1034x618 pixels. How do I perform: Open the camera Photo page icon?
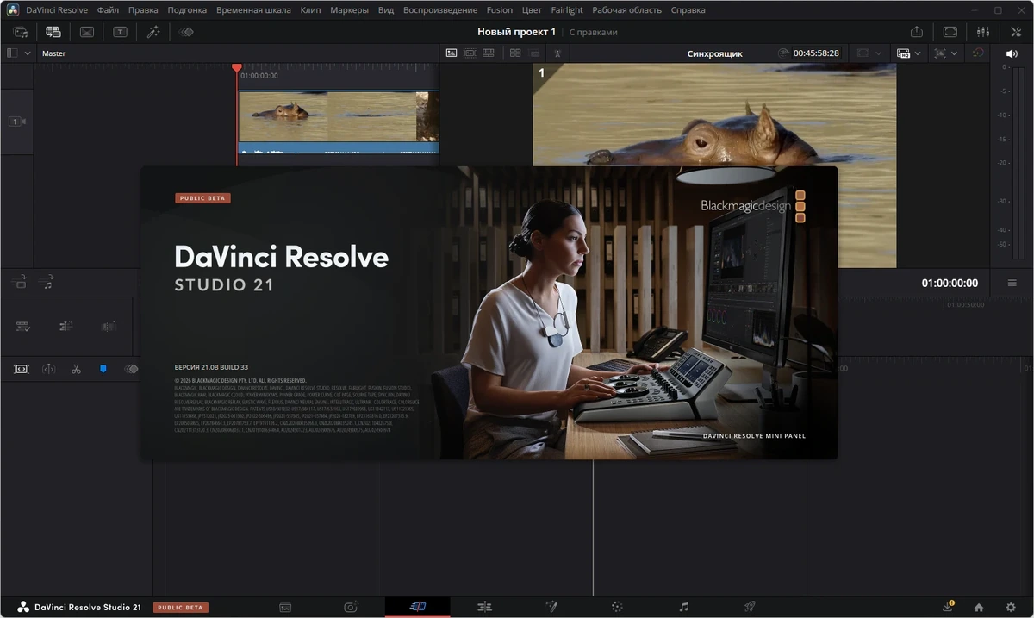[x=352, y=607]
